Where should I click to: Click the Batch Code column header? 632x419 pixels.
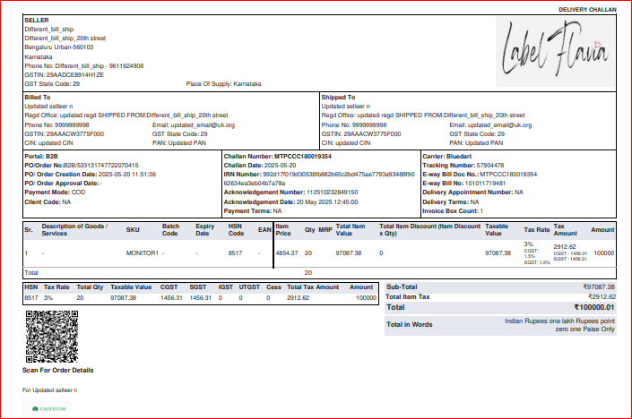[x=171, y=230]
